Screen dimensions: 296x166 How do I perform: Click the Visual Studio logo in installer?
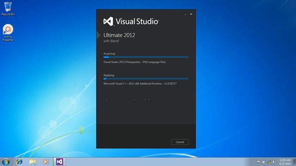point(131,21)
